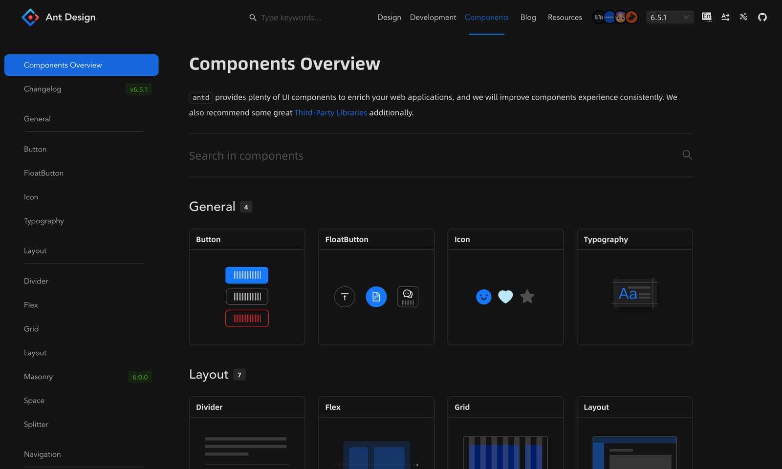Click the heart icon illustration
Screen dimensions: 782x469
(505, 297)
